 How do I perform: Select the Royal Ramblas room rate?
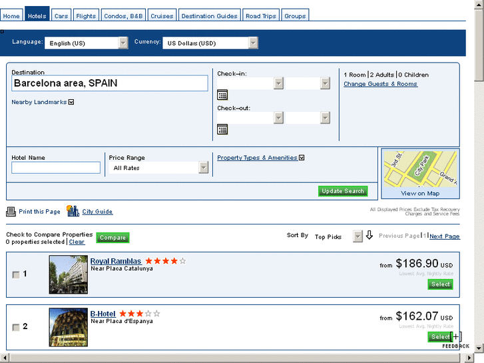click(441, 284)
